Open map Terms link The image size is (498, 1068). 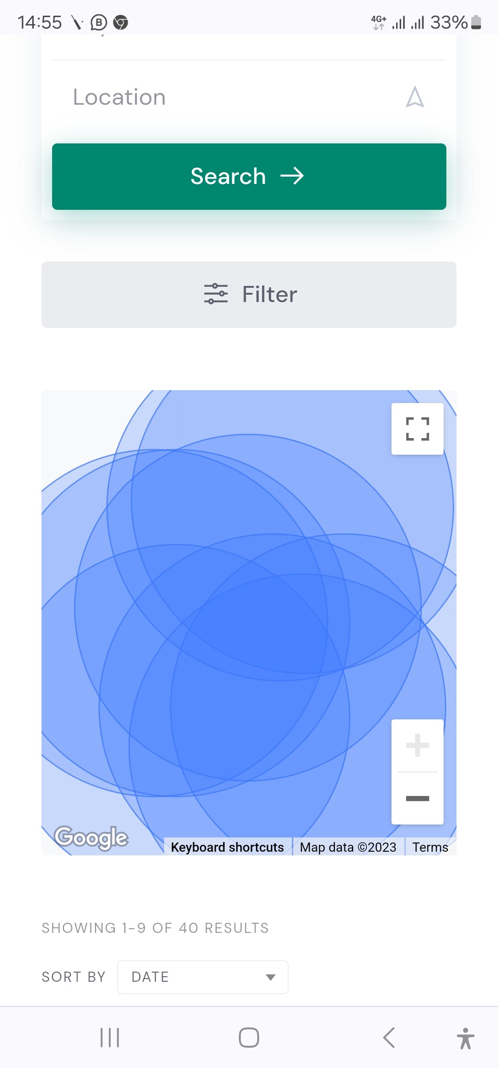(430, 847)
